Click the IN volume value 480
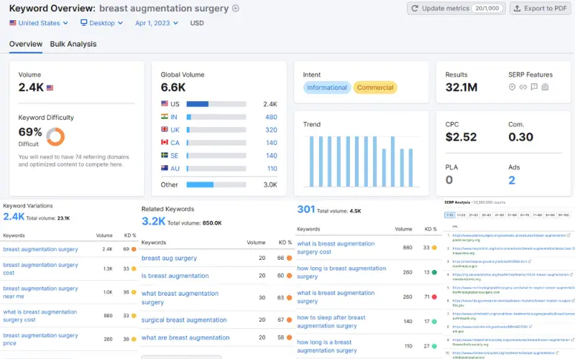Screen dimensions: 575x359 click(x=271, y=117)
